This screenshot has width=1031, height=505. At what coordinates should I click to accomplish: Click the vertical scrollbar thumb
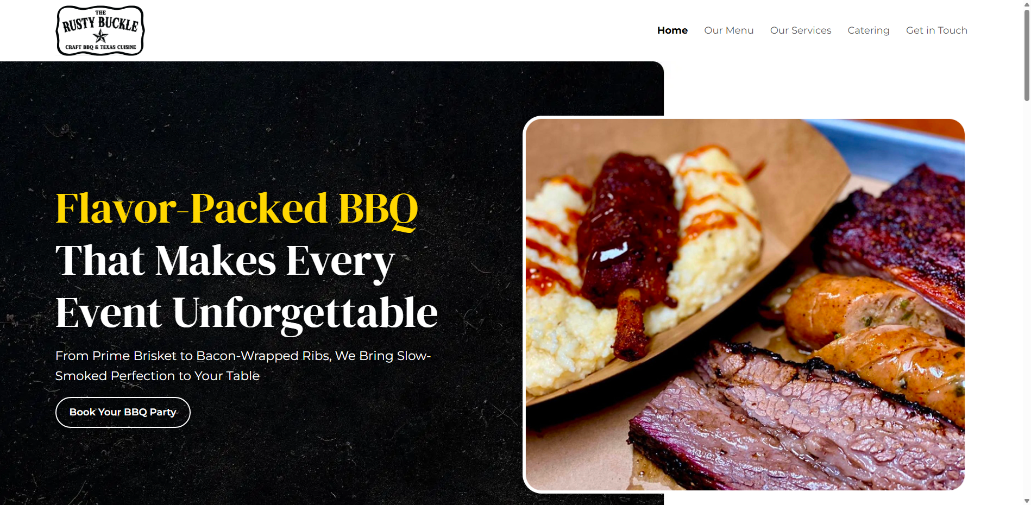[1026, 54]
